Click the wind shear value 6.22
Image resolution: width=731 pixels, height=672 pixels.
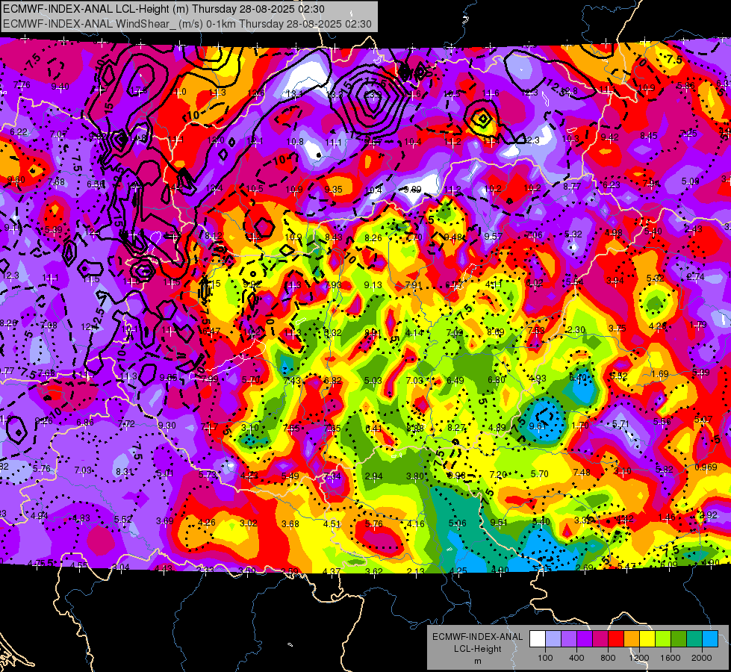[19, 132]
